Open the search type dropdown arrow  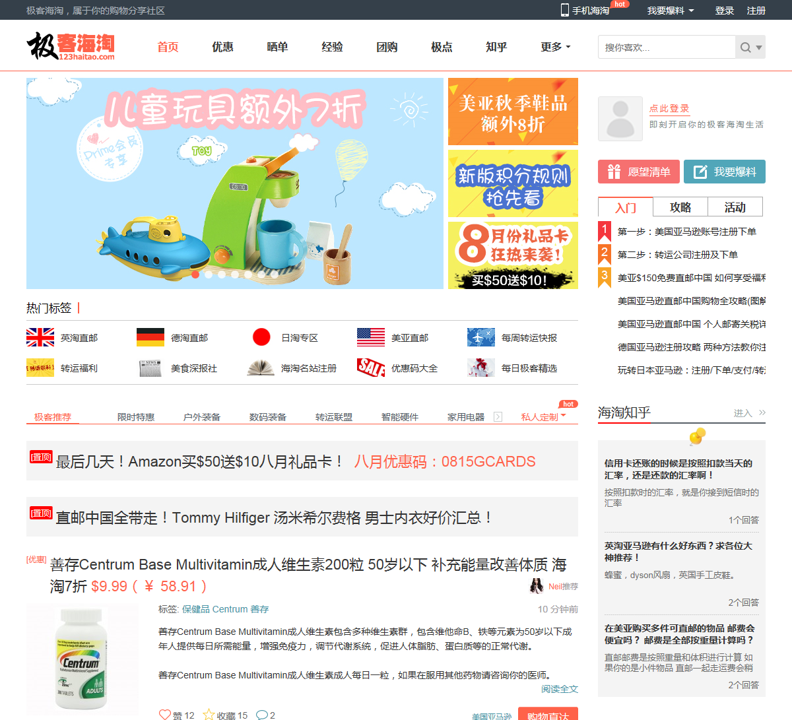point(759,48)
